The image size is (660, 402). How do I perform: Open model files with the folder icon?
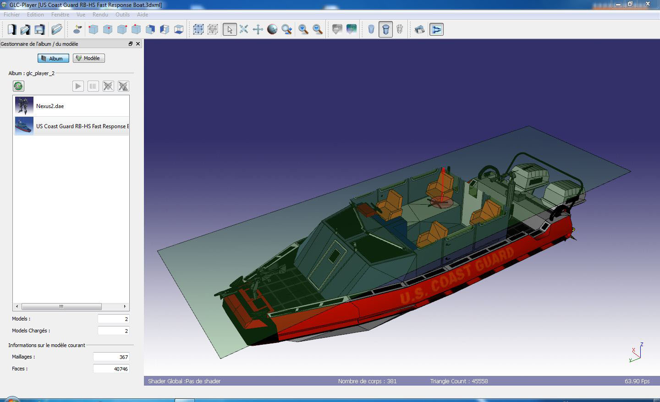57,30
